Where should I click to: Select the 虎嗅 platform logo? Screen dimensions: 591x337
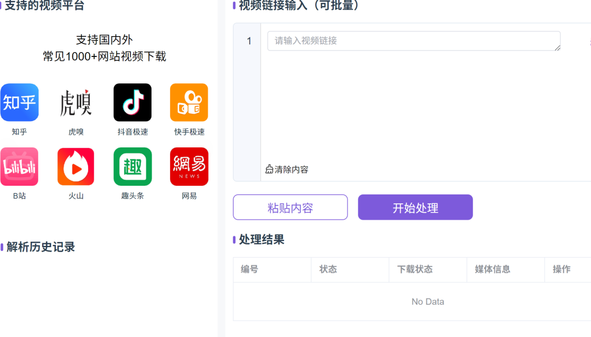tap(76, 102)
